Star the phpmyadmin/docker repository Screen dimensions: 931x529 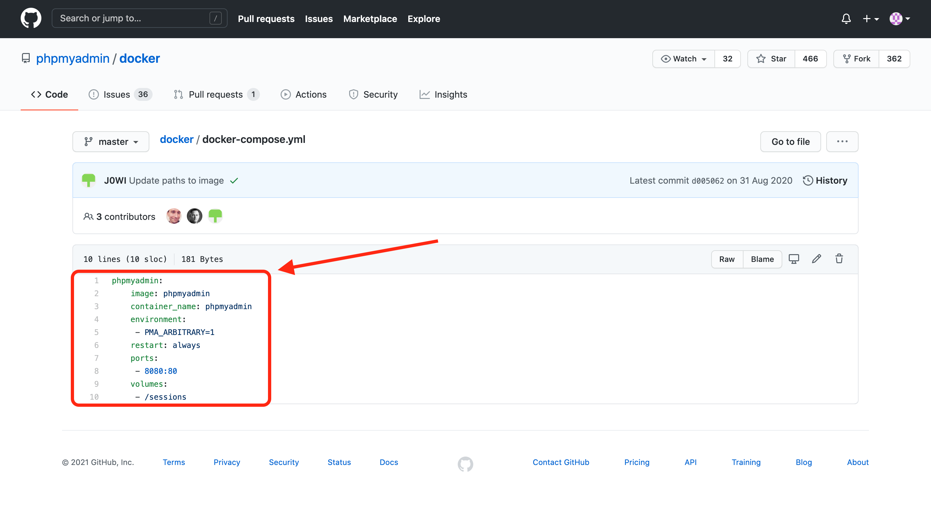(771, 59)
